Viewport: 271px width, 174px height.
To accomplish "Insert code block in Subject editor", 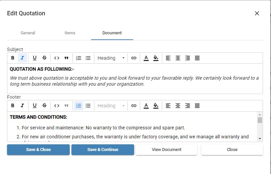I will click(x=57, y=58).
